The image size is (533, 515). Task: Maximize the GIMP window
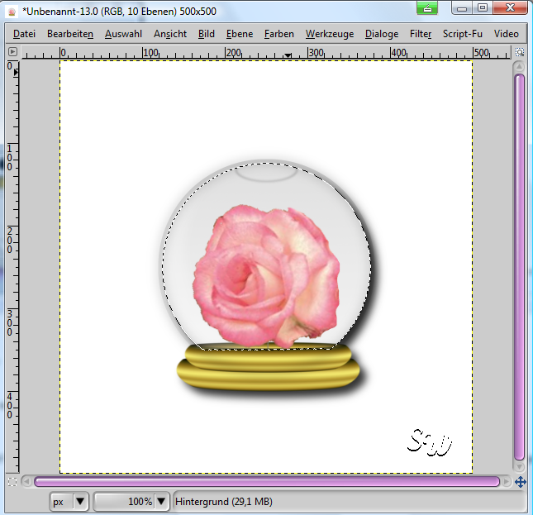pyautogui.click(x=483, y=7)
